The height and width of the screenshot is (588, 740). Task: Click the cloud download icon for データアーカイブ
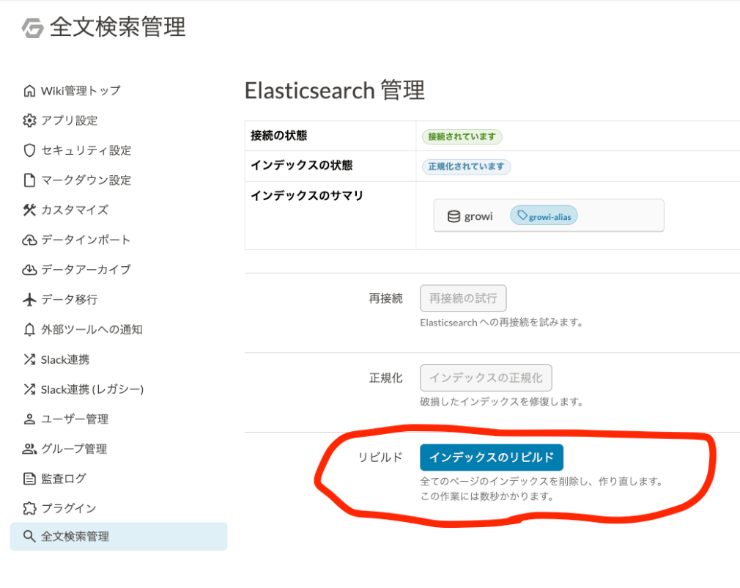29,270
